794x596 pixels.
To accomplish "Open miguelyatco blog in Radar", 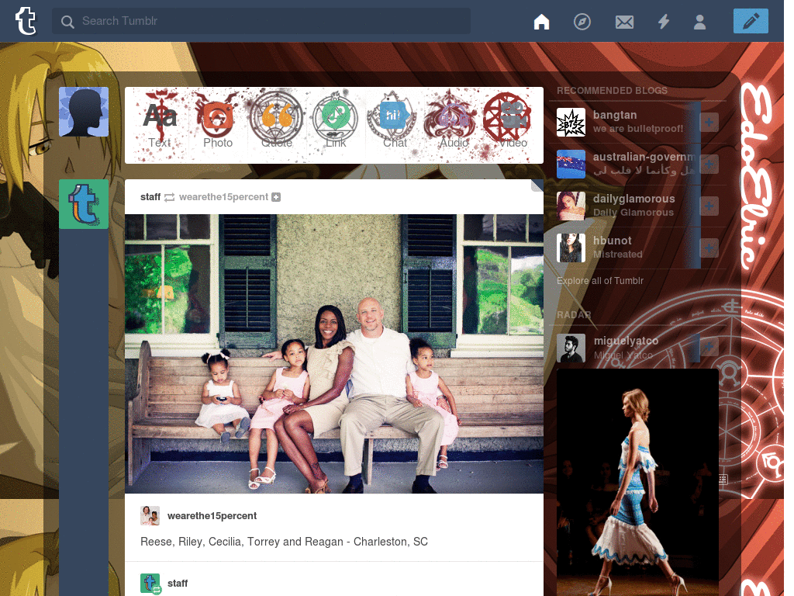I will click(626, 341).
